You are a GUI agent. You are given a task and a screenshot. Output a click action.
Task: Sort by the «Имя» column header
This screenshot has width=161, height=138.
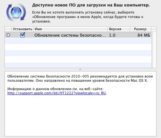pos(71,29)
